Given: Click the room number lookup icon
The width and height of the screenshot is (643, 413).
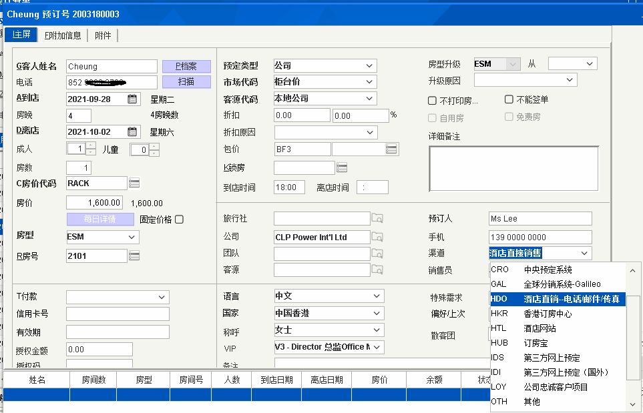Looking at the screenshot, I should coord(134,256).
